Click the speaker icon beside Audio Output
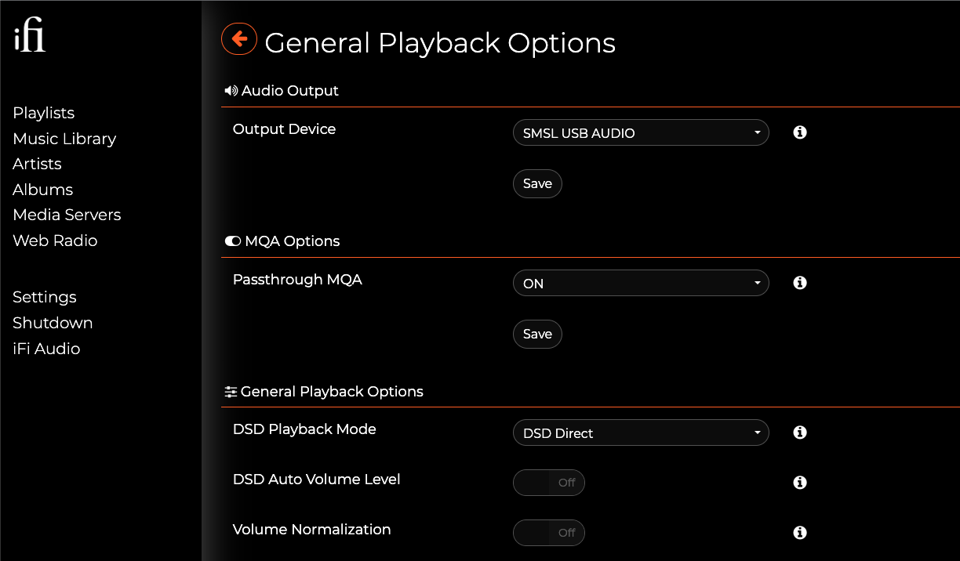 click(x=231, y=91)
